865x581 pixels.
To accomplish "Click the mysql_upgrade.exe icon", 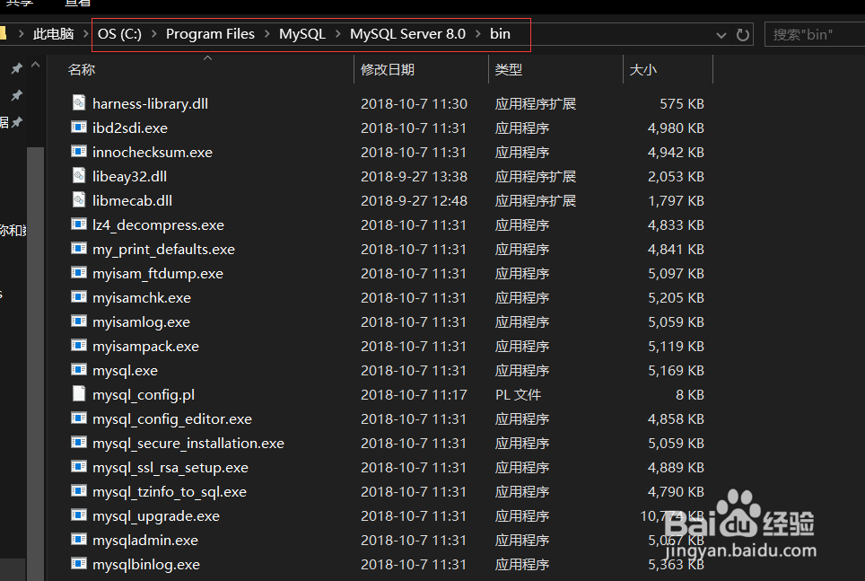I will coord(79,515).
